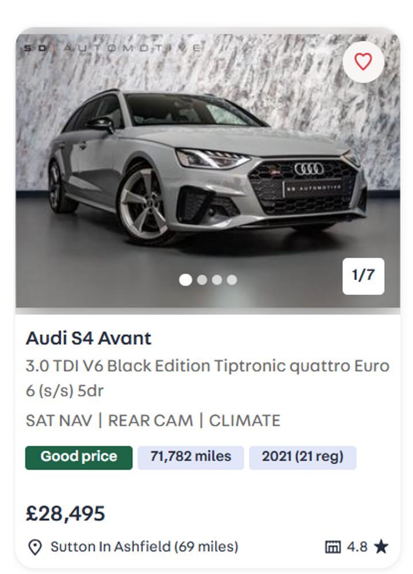The image size is (413, 574).
Task: Click the £28,495 price
Action: point(65,513)
